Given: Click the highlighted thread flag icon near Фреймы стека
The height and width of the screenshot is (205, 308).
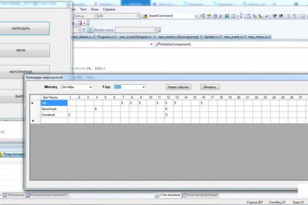Looking at the screenshot, I should pos(90,30).
